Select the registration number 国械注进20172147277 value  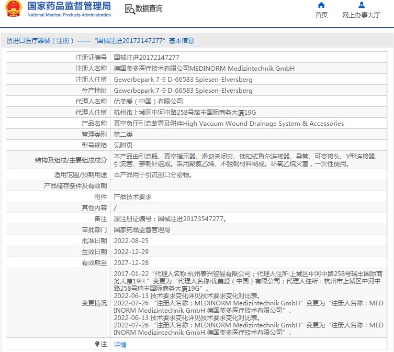147,58
